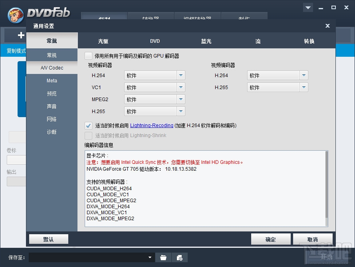Switch to the 蓝光 settings tab

click(x=206, y=40)
